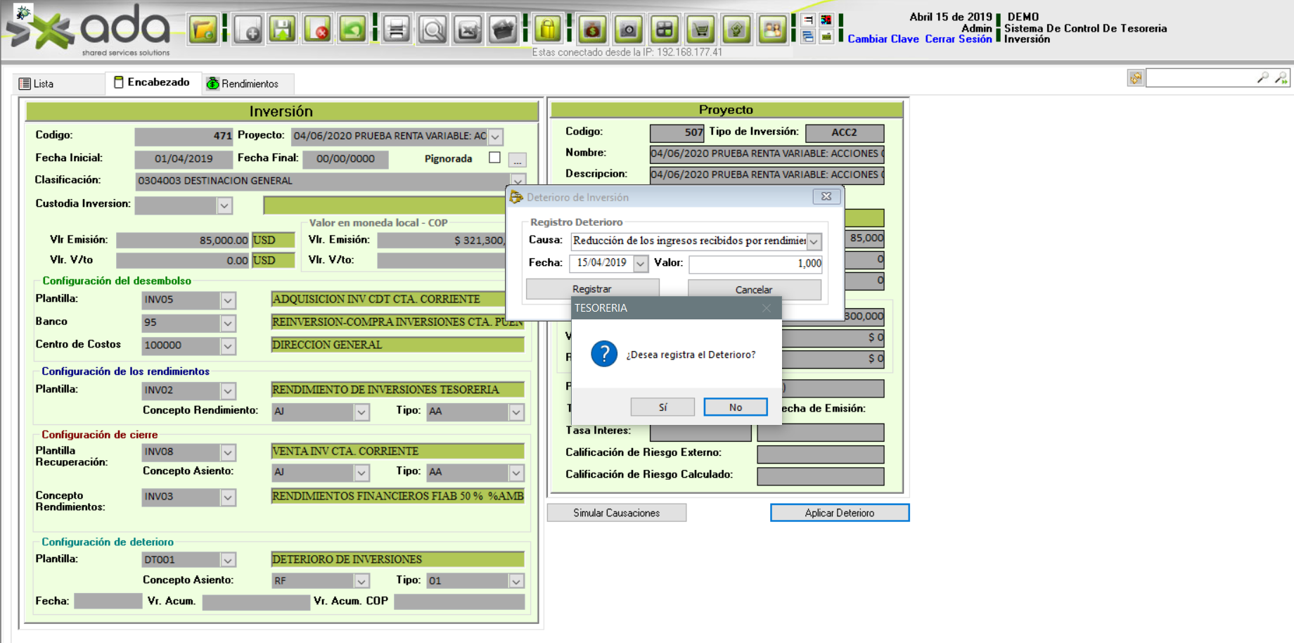The image size is (1294, 643).
Task: Click the green floppy disk save icon
Action: point(283,30)
